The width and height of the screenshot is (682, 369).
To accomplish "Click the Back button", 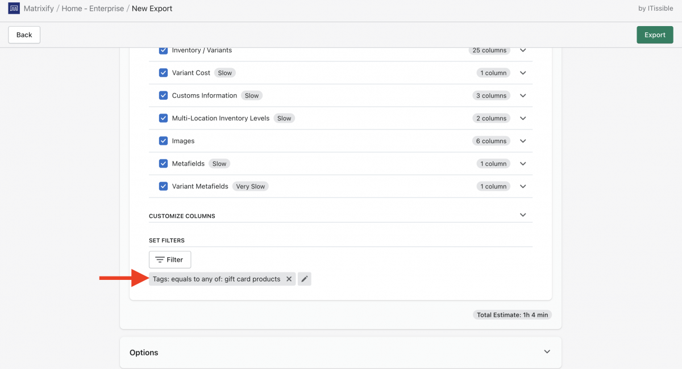I will coord(24,35).
